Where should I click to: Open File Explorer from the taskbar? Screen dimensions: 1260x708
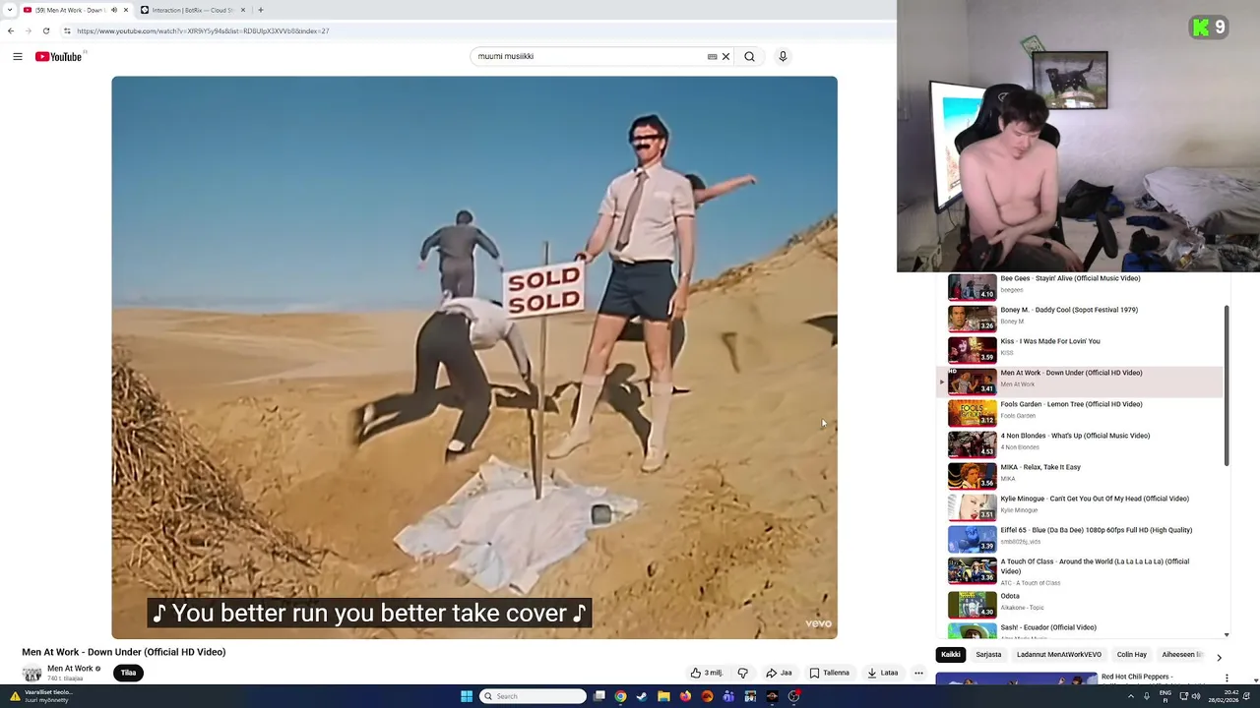(663, 696)
